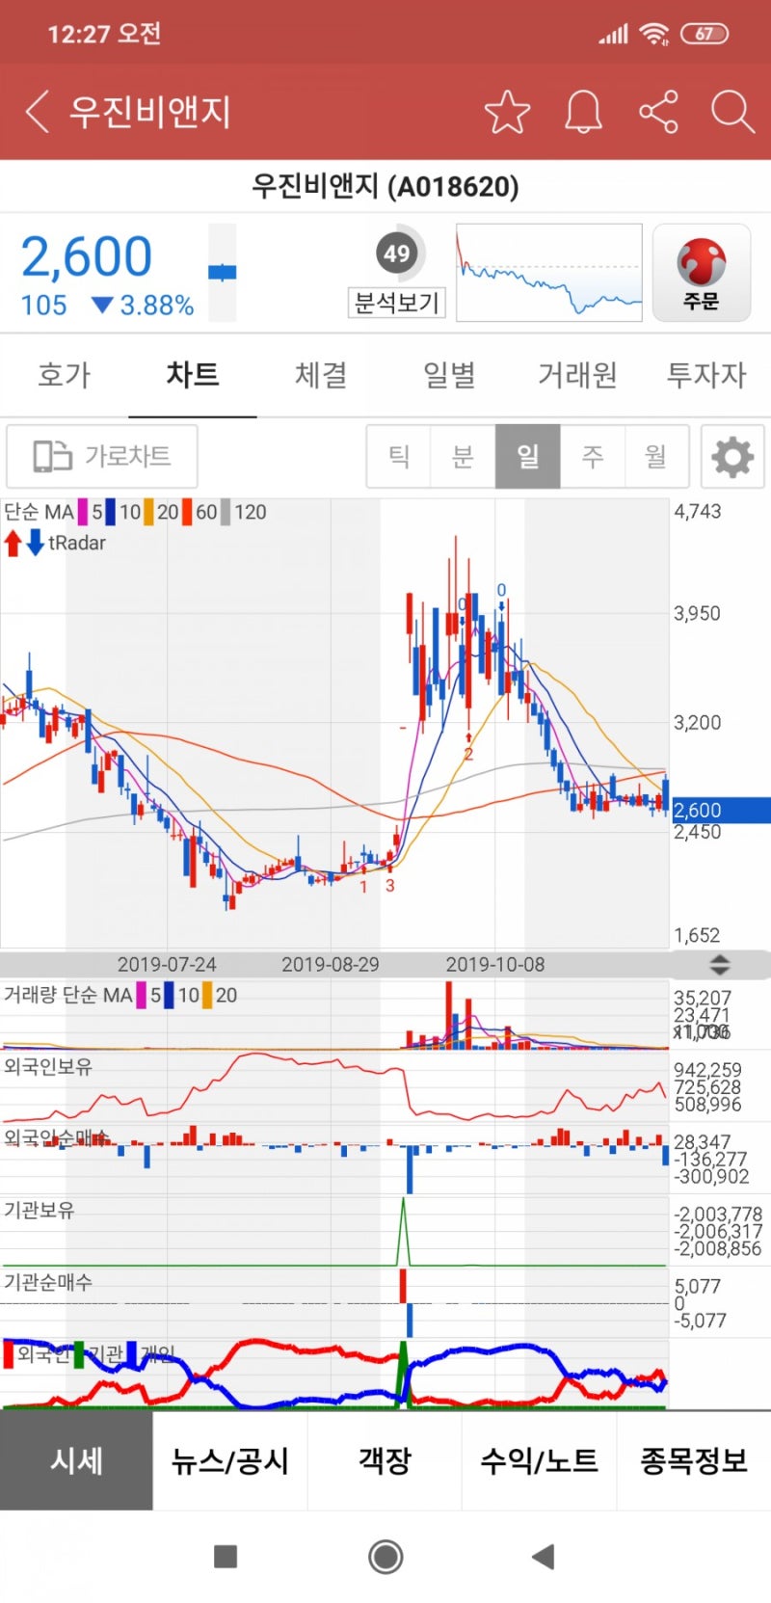Open the 일별 tab
The image size is (771, 1603).
pos(449,375)
